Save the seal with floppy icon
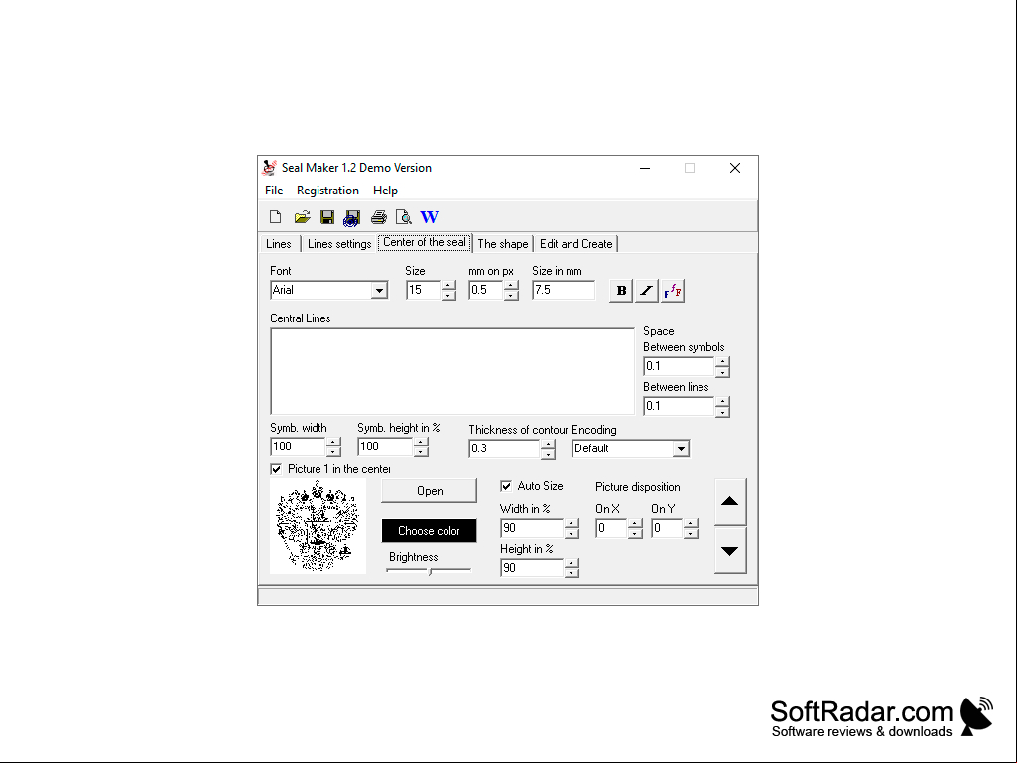Screen dimensions: 1017x763 pyautogui.click(x=326, y=217)
